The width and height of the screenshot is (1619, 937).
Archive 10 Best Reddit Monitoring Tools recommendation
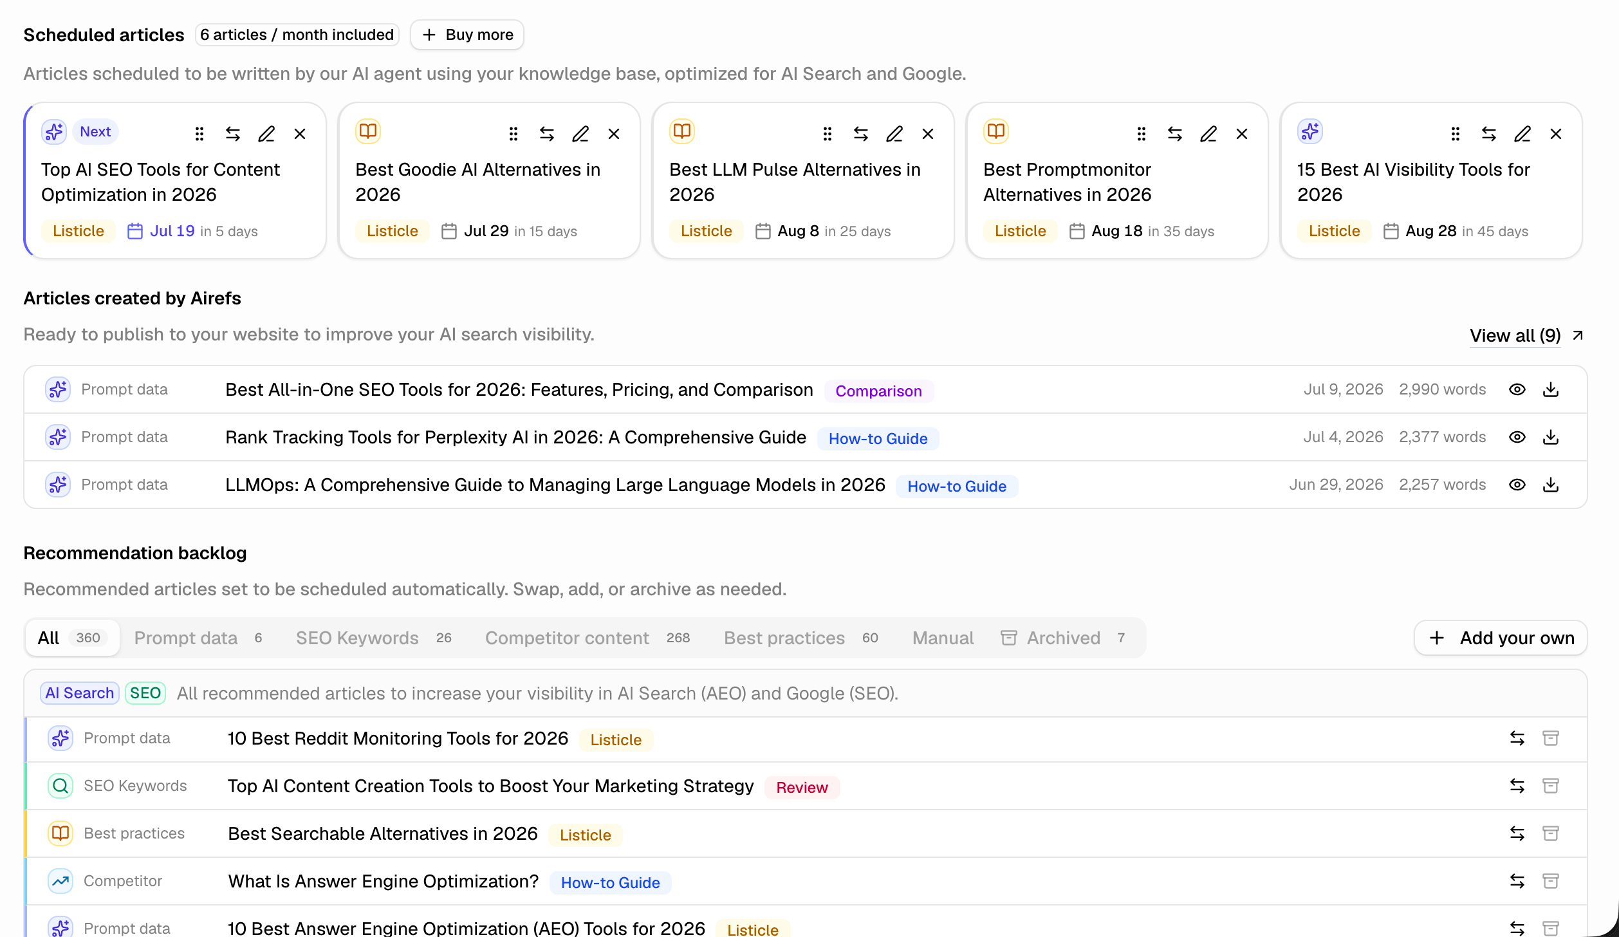coord(1551,738)
